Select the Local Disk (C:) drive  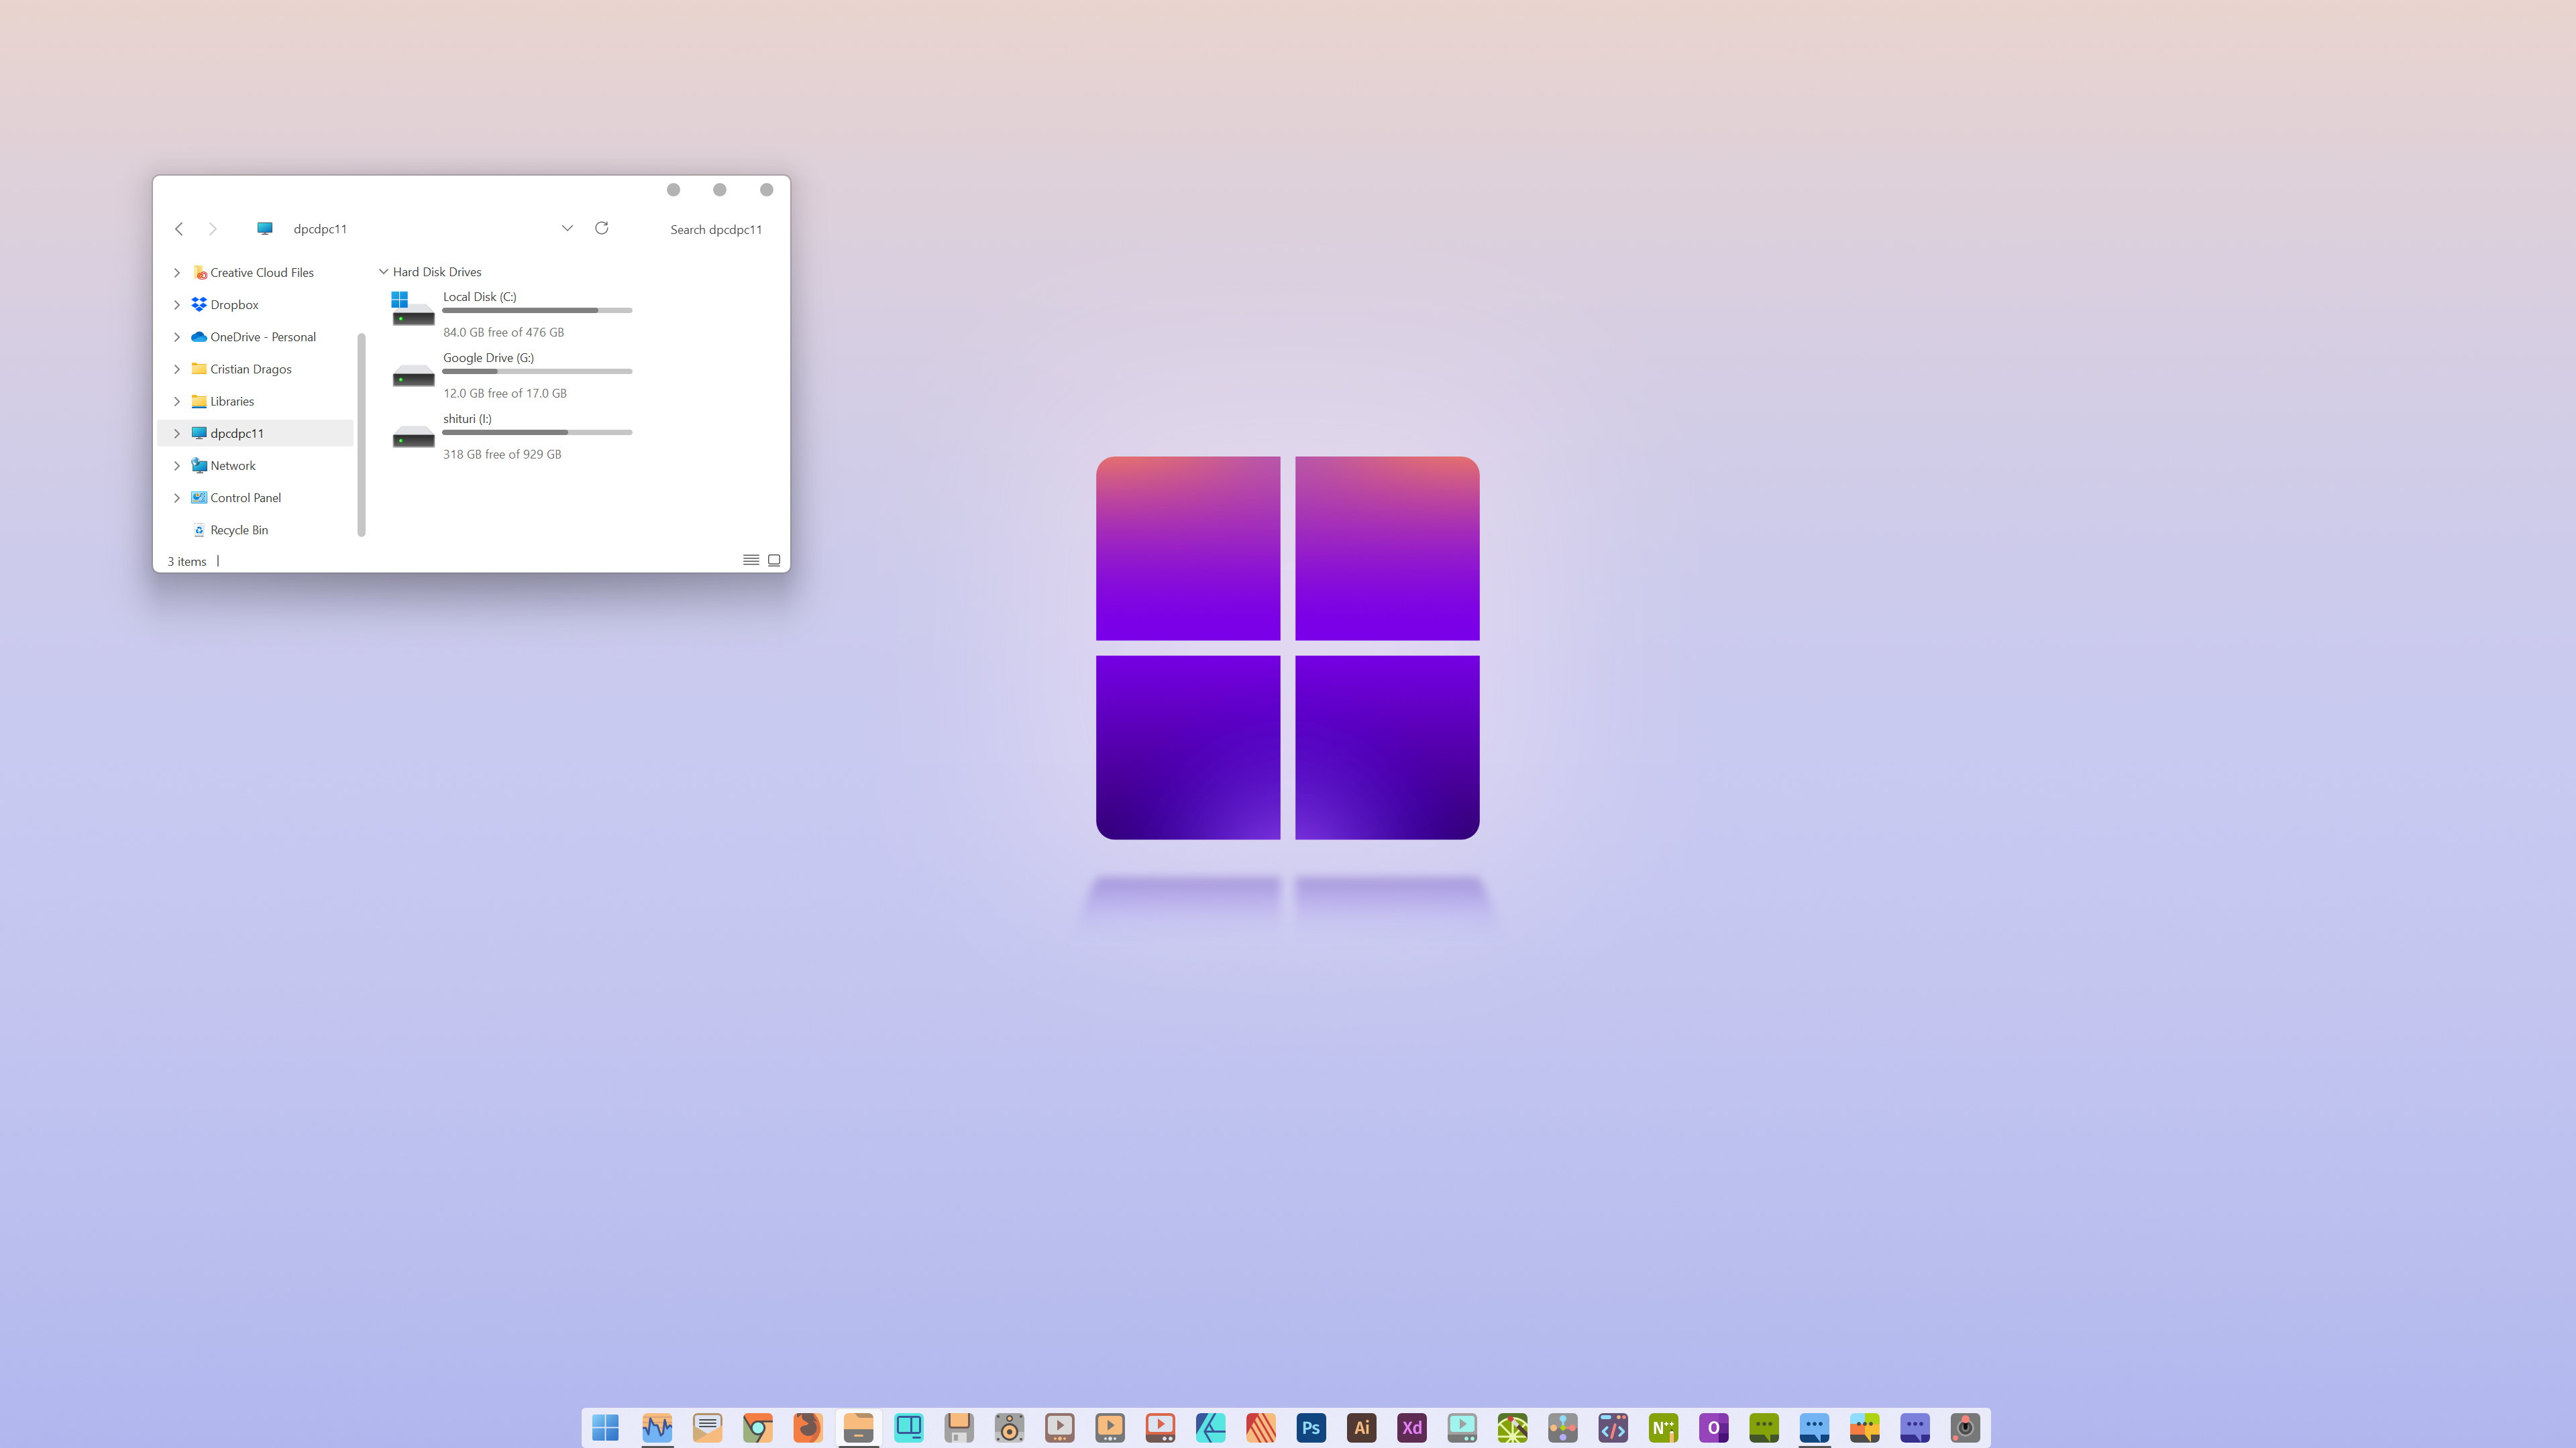[x=511, y=314]
